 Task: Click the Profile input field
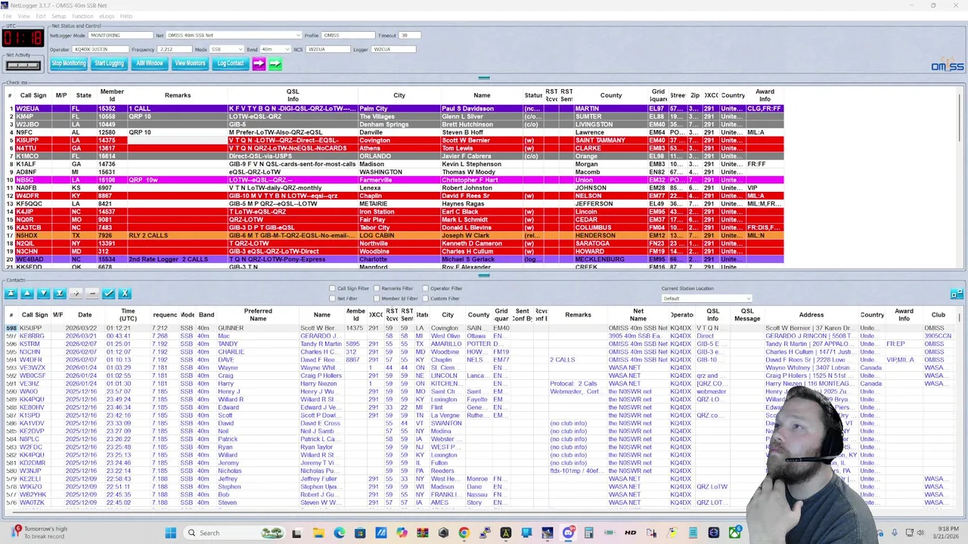[348, 36]
